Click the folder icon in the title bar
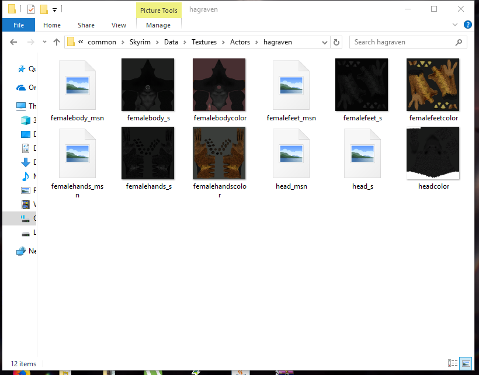Screen dimensions: 479x375 tap(12, 9)
